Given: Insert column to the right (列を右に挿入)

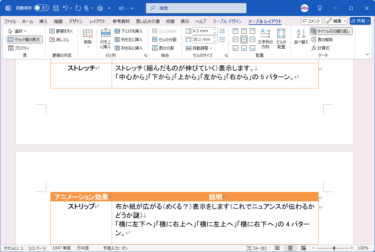Looking at the screenshot, I should click(x=129, y=48).
